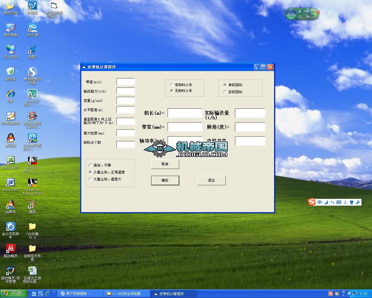Select the AutoCAD 2008 desktop icon

[x=33, y=98]
